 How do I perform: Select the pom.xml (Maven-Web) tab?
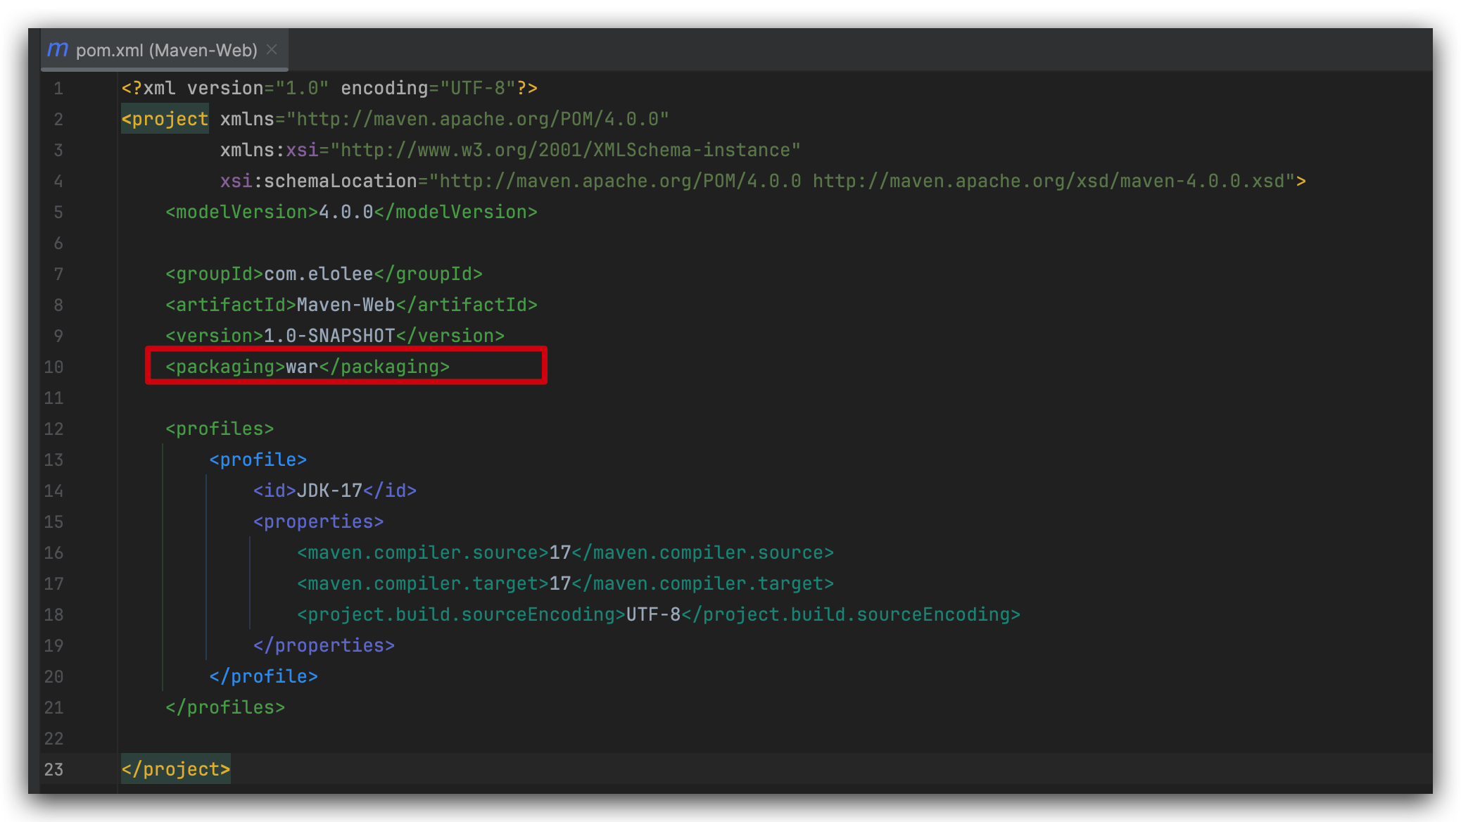click(x=165, y=50)
